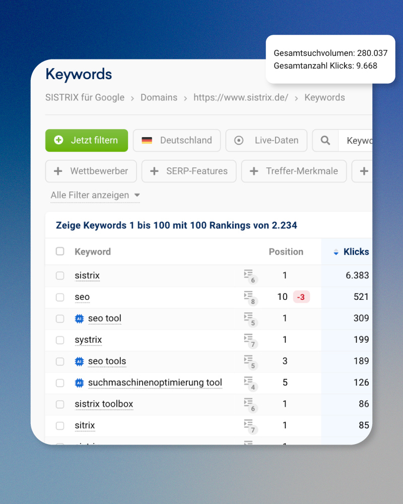Click SERP list icon in systrix row
403x504 pixels.
(x=248, y=339)
